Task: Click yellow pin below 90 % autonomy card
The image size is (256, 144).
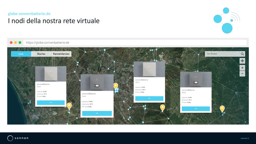Action: tap(163, 108)
